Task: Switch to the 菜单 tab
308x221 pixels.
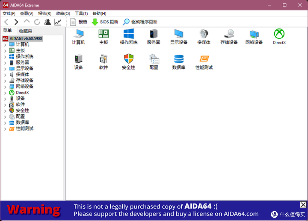Action: point(7,30)
